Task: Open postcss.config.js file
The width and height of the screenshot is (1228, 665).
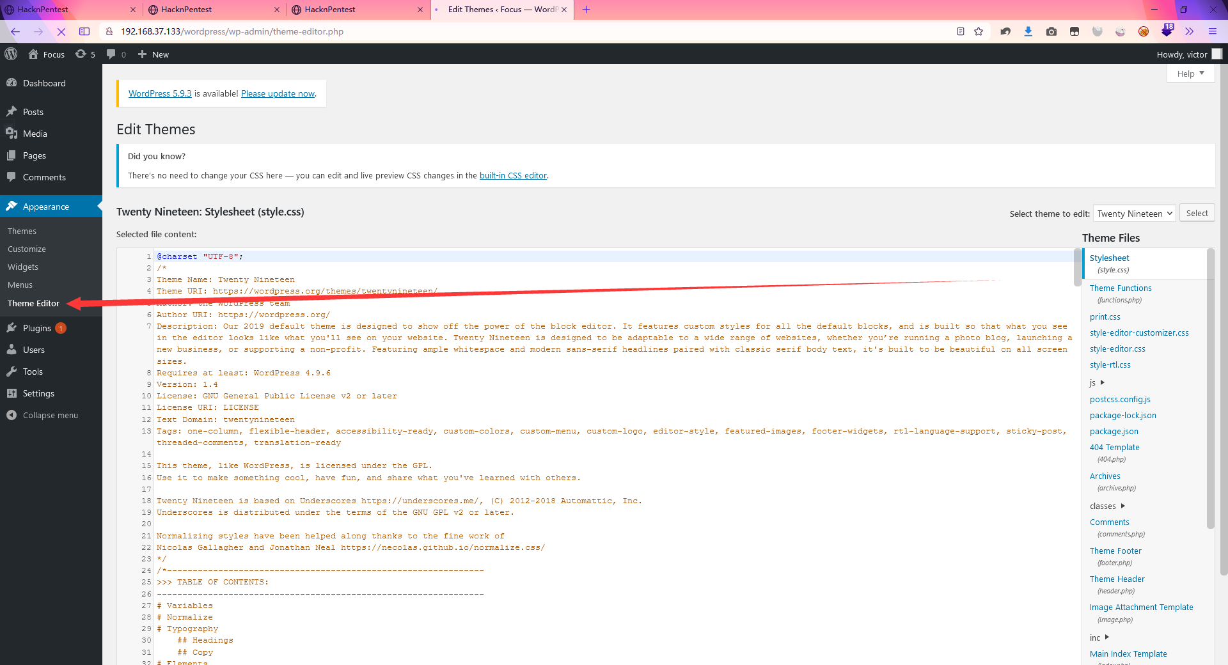Action: (1120, 399)
